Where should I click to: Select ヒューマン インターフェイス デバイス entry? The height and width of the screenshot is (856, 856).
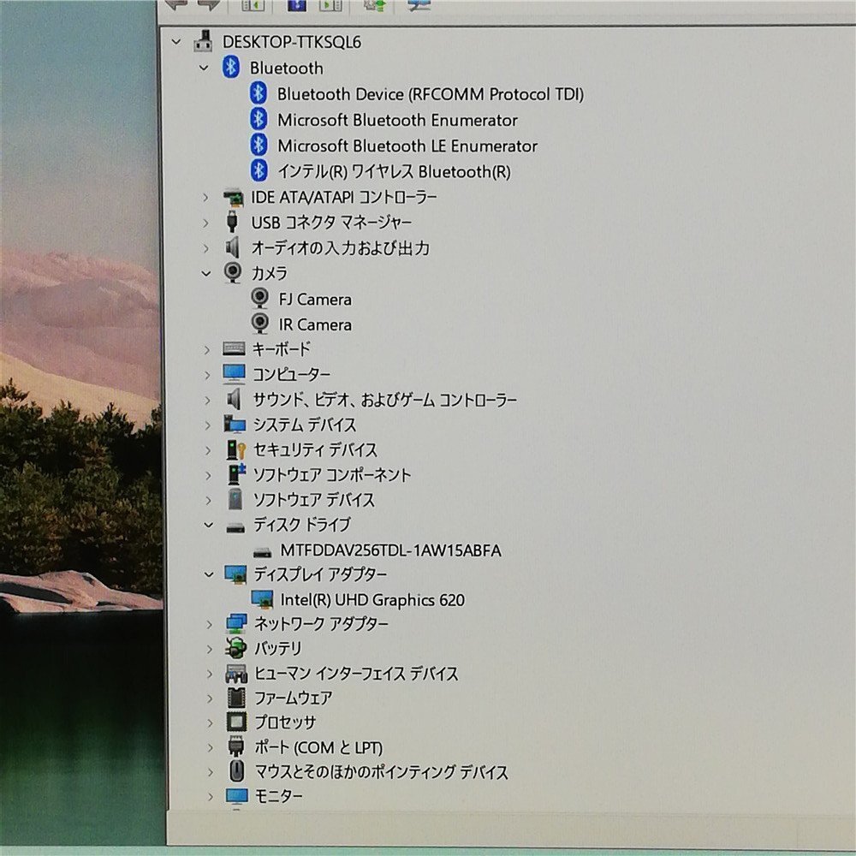pos(356,674)
